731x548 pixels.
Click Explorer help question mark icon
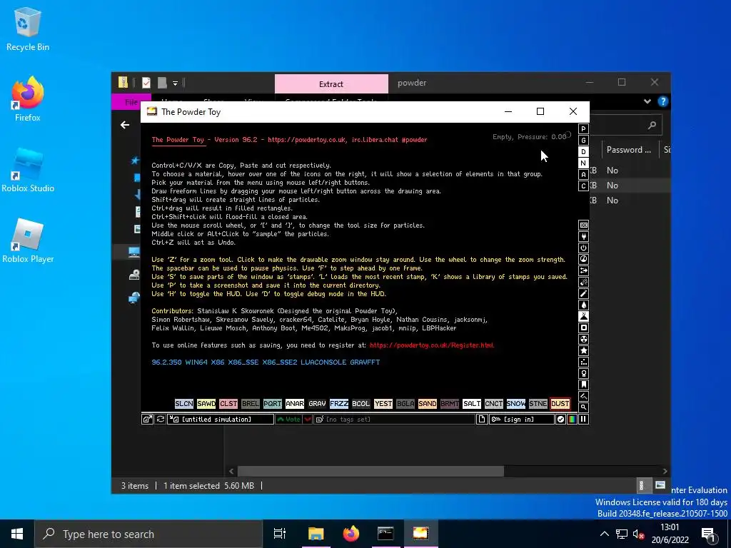click(663, 101)
